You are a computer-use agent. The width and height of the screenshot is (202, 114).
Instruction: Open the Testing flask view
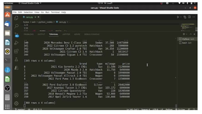(16, 60)
